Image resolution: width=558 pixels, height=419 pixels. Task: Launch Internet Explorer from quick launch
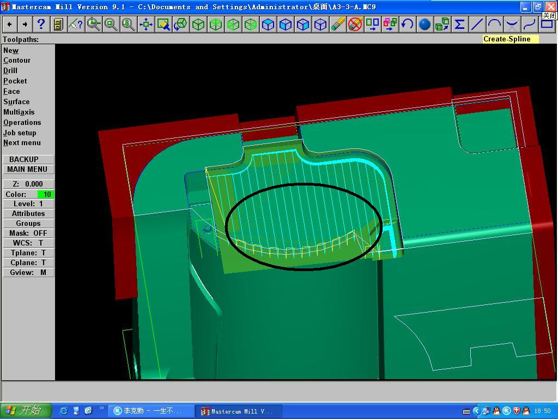click(64, 411)
